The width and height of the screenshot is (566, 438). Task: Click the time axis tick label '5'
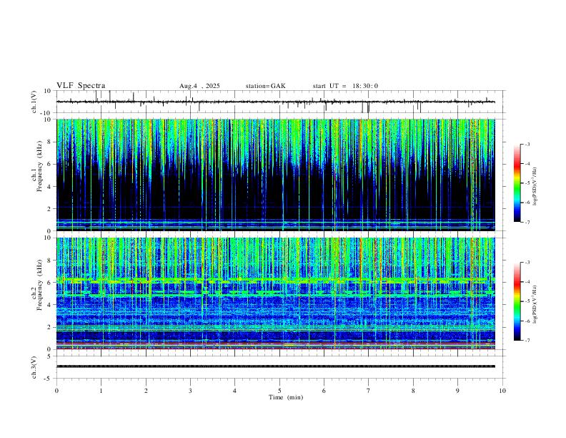(279, 391)
